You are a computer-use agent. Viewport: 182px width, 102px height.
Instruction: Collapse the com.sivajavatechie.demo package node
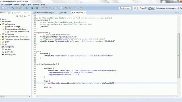3,29
